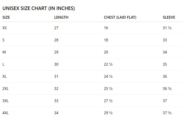The height and width of the screenshot is (122, 183).
Task: Select the XS size row label
Action: pos(5,28)
